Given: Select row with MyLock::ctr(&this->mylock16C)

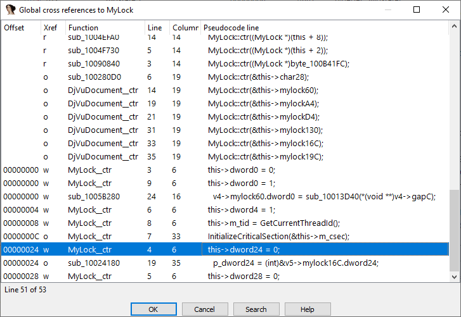Looking at the screenshot, I should point(225,144).
